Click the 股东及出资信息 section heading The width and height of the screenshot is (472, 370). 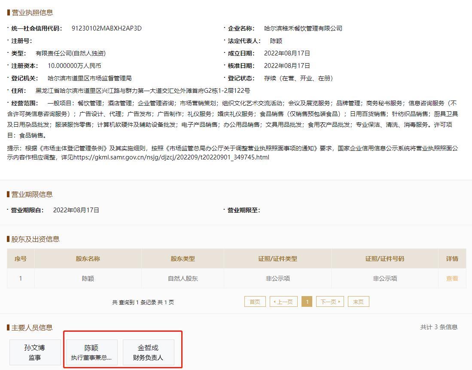tap(35, 239)
